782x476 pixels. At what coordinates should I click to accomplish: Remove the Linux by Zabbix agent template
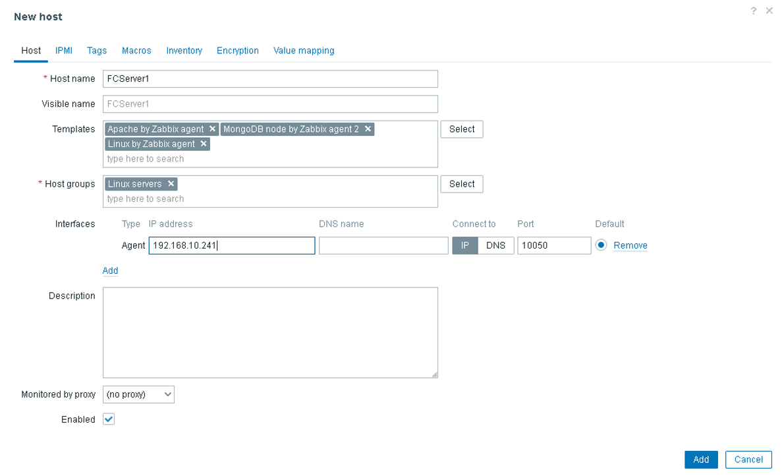(204, 144)
